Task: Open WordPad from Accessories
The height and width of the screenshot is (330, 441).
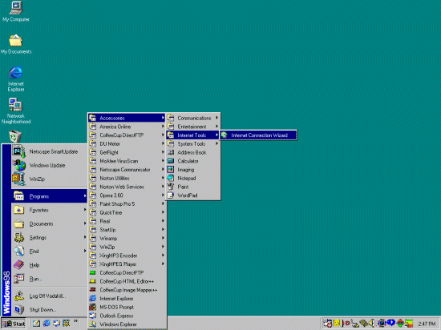Action: coord(193,195)
